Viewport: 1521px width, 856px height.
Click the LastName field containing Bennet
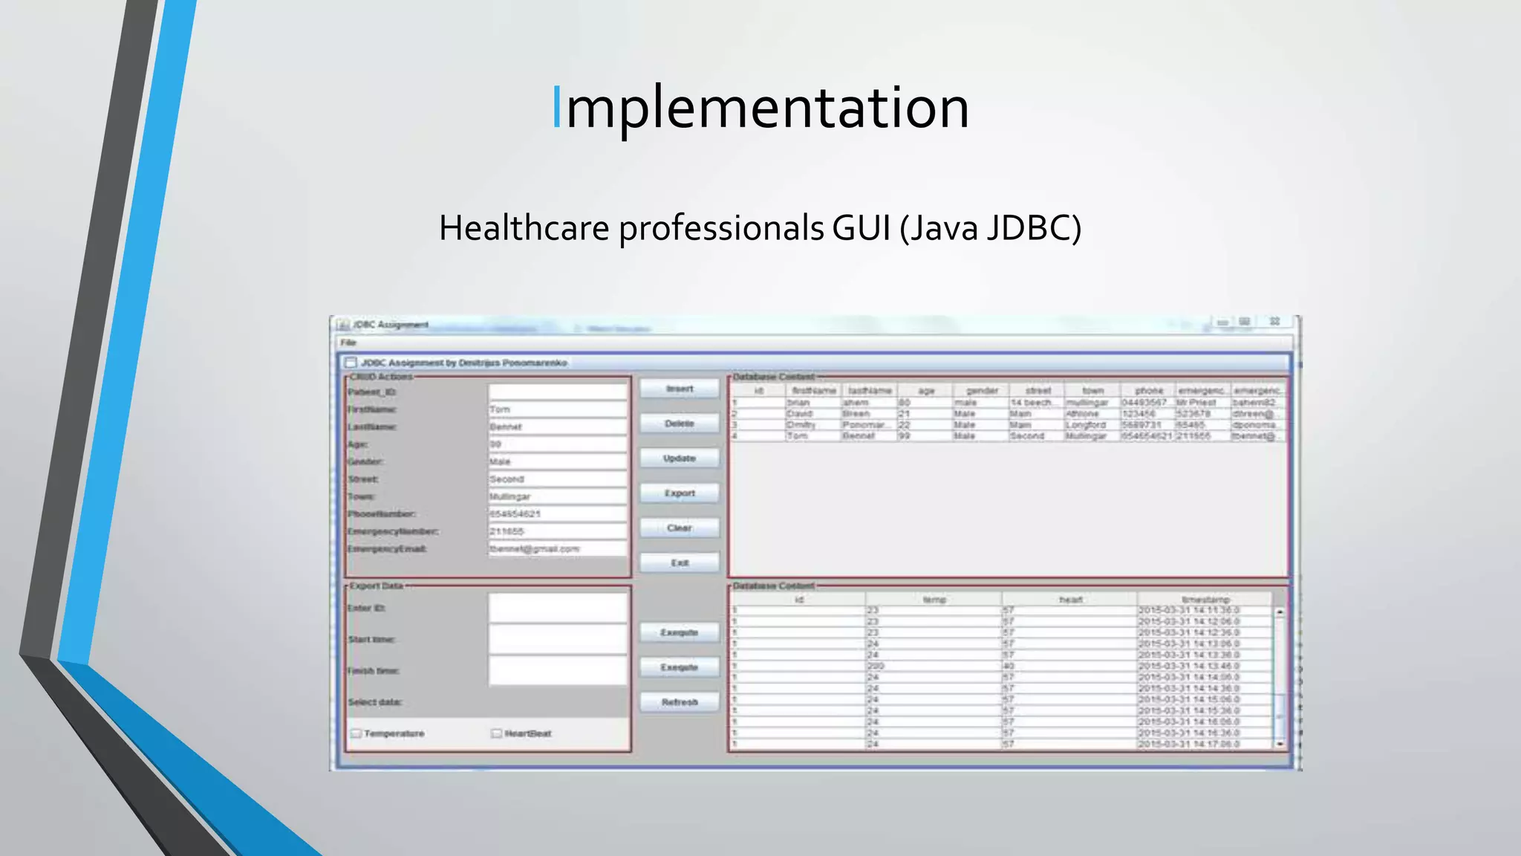[x=558, y=427]
